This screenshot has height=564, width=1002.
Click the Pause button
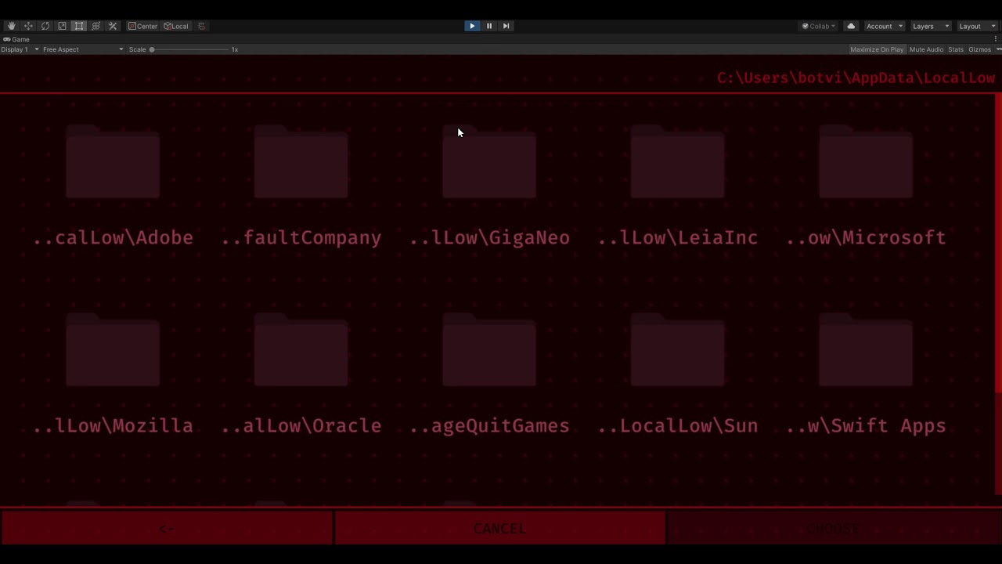(x=489, y=26)
